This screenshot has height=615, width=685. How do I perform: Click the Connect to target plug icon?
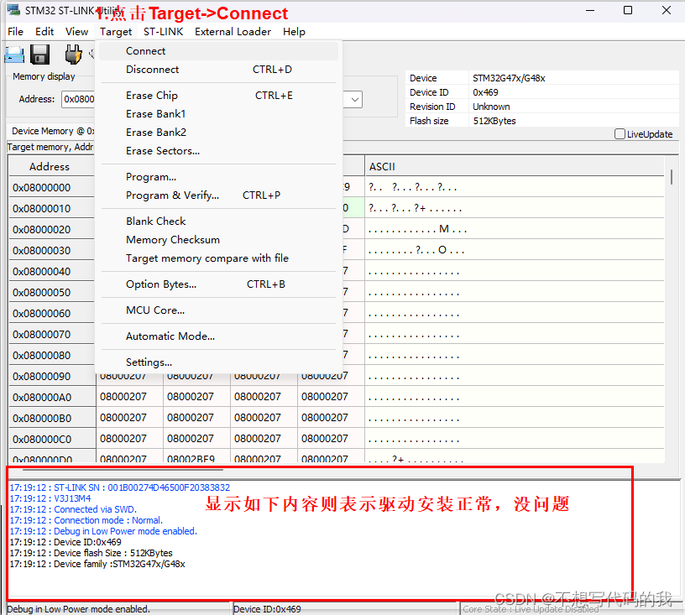tap(73, 55)
